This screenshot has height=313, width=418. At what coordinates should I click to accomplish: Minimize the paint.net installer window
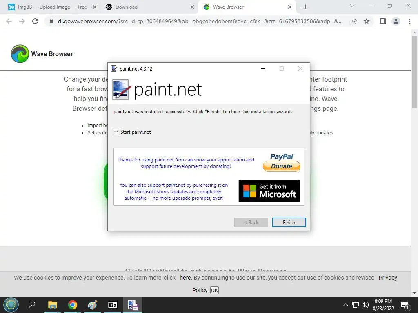(263, 68)
